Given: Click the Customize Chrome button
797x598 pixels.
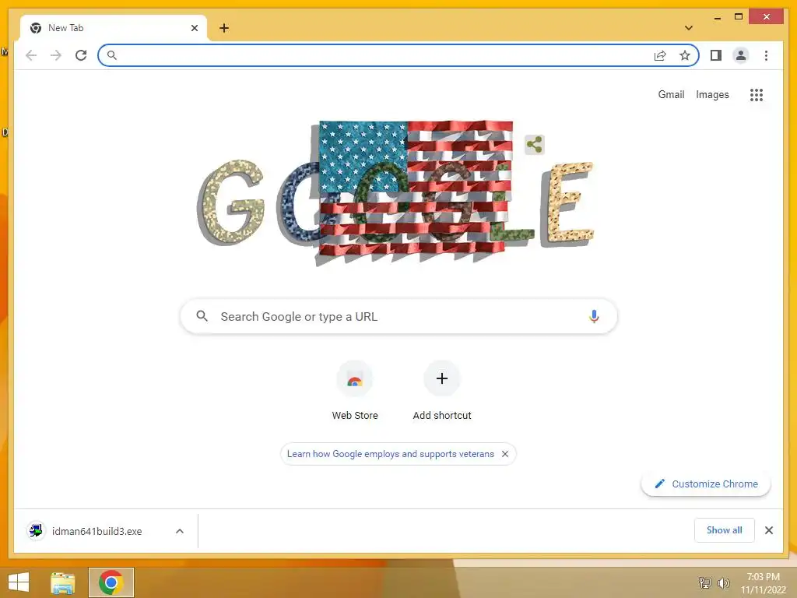Looking at the screenshot, I should coord(706,484).
